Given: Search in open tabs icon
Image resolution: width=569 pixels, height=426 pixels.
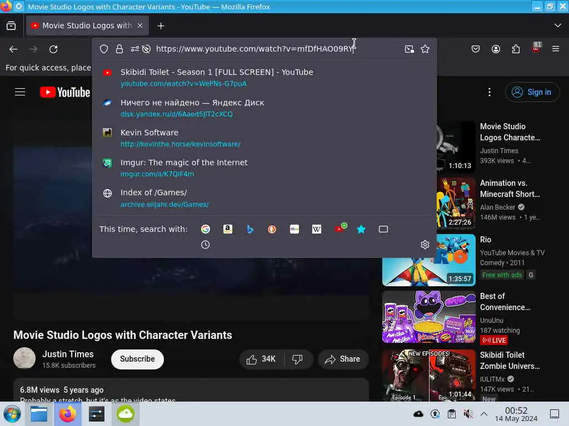Looking at the screenshot, I should [383, 229].
